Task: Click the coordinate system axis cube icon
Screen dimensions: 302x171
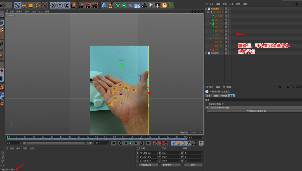Action: (x=74, y=5)
